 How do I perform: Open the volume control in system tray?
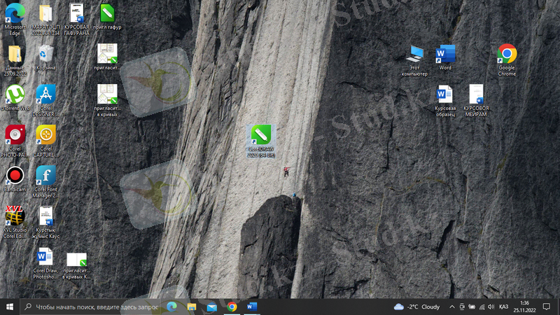tap(492, 307)
